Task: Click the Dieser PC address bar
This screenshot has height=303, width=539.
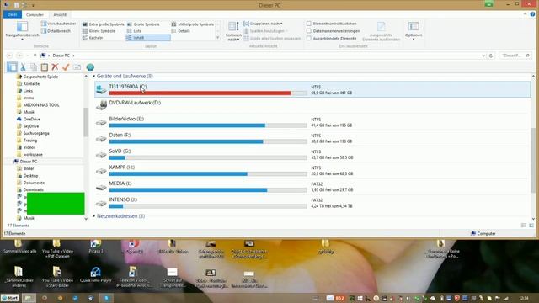Action: coord(262,56)
